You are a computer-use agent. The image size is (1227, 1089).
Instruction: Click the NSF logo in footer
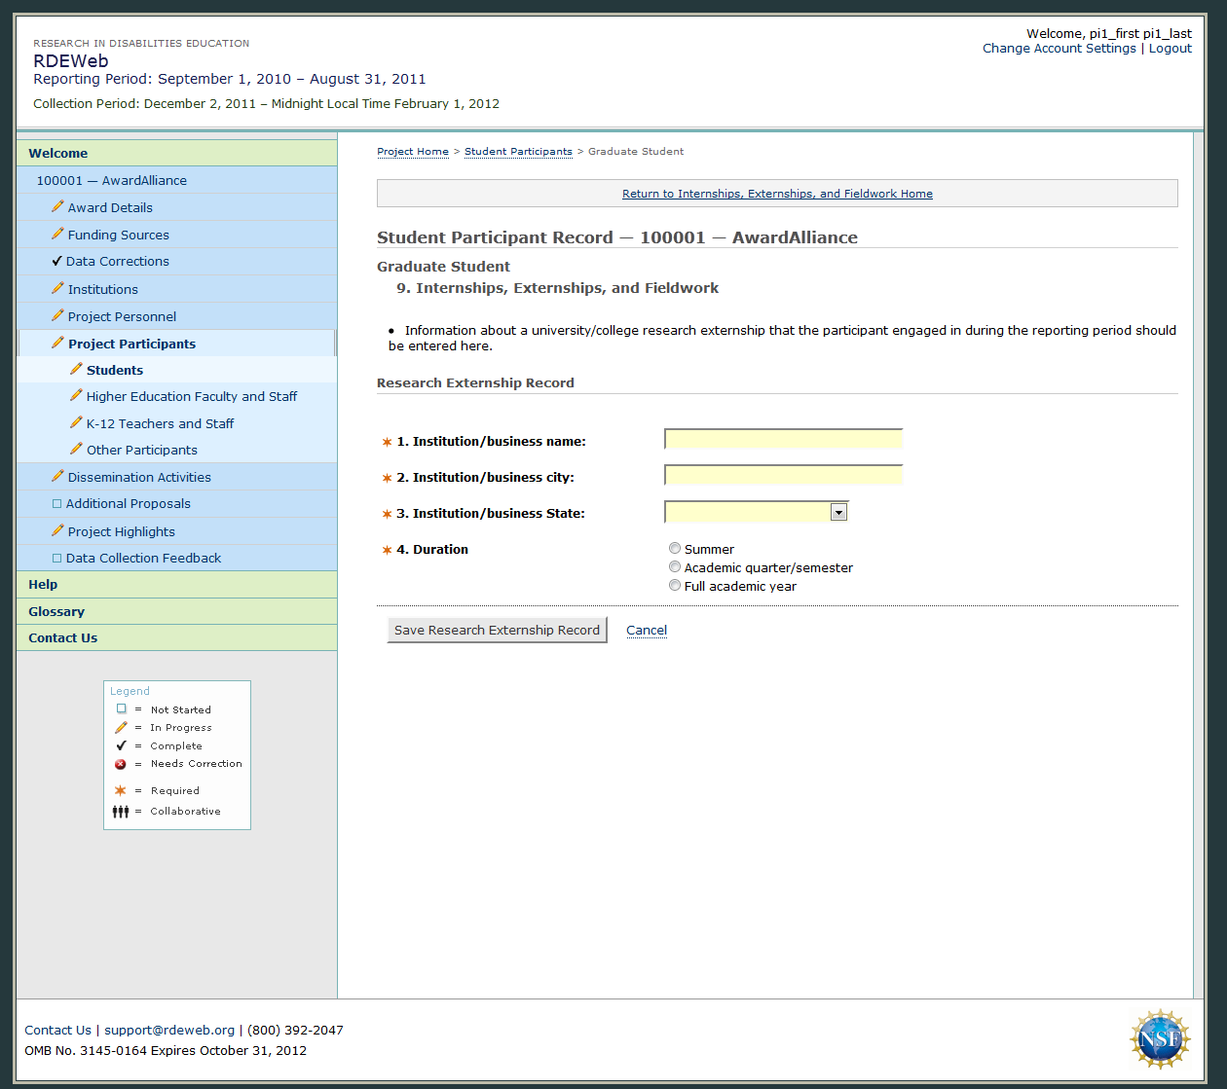click(x=1159, y=1039)
